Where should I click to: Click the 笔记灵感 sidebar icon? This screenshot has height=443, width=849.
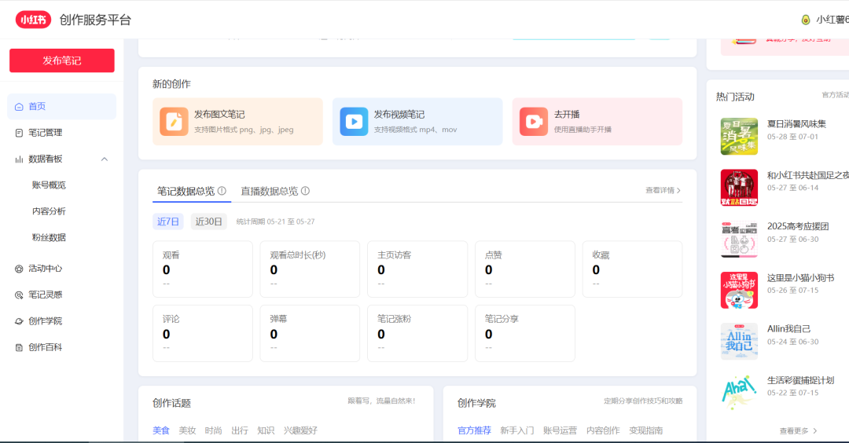coord(19,295)
